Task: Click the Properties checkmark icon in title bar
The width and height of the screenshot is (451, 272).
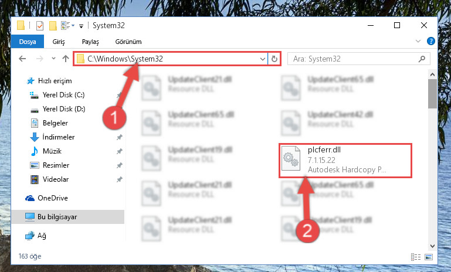Action: pyautogui.click(x=40, y=26)
